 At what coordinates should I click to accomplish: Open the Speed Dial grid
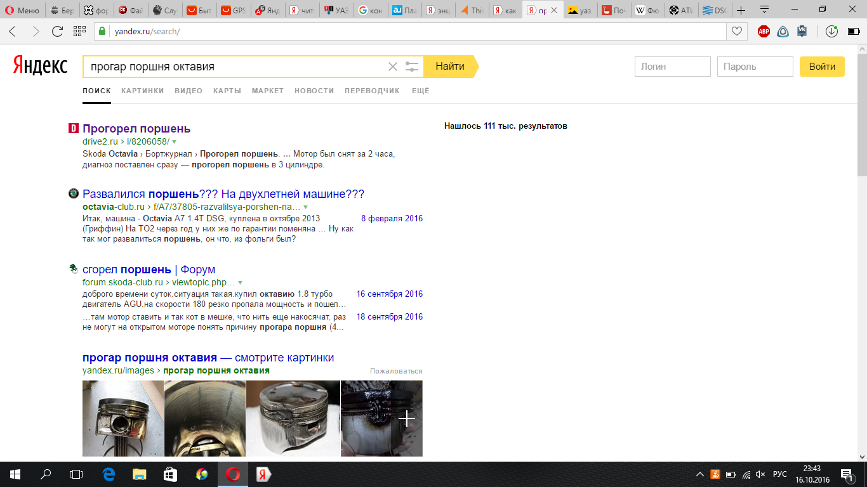79,32
